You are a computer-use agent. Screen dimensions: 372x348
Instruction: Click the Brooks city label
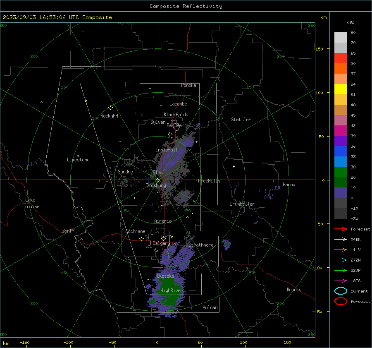(294, 290)
